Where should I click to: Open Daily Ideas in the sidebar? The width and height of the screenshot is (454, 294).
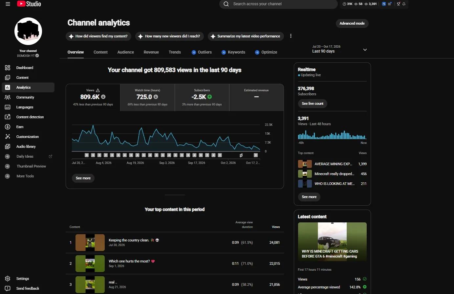tap(28, 156)
